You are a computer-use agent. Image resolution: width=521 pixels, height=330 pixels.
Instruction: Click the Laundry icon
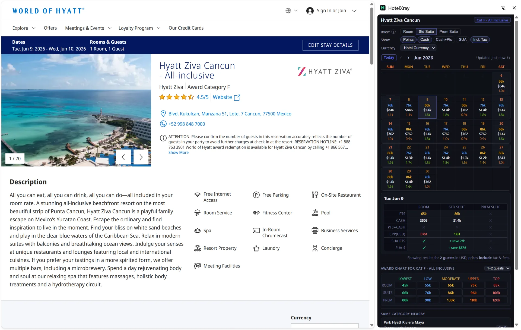[256, 248]
